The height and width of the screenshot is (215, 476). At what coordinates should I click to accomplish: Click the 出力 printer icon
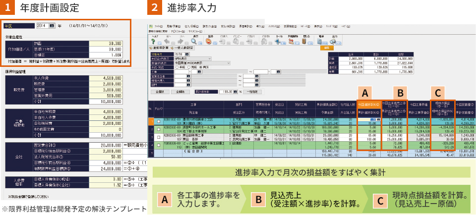332,41
